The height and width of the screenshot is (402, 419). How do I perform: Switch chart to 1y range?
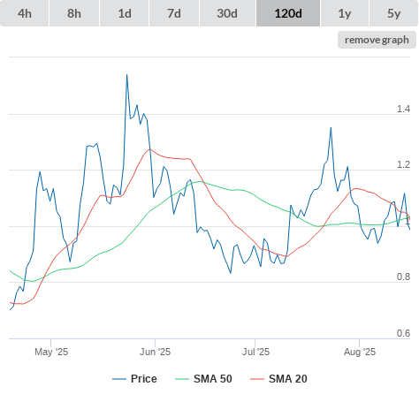coord(345,13)
